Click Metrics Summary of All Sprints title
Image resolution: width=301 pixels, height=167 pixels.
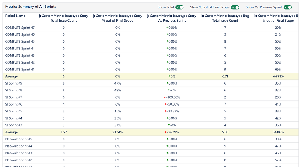31,7
